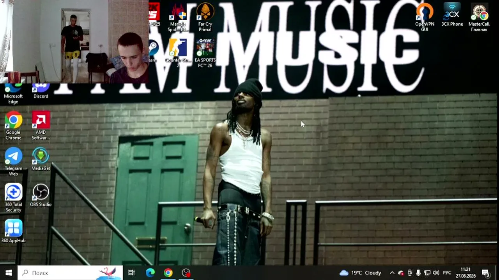Open Google Chrome from the taskbar

click(168, 273)
